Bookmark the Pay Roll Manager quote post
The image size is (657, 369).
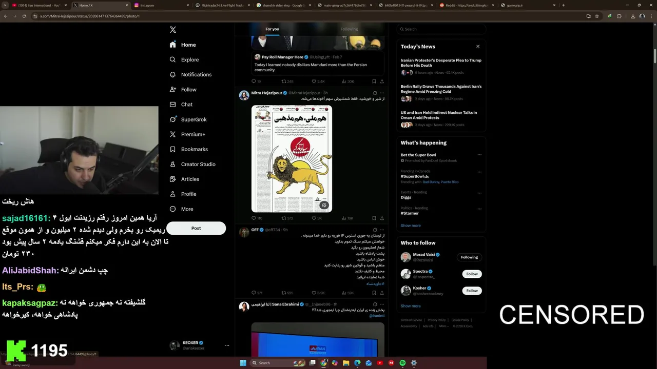click(374, 81)
